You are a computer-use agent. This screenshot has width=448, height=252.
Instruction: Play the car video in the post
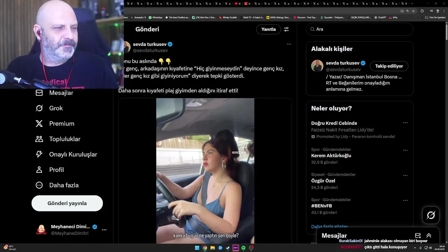tap(205, 171)
